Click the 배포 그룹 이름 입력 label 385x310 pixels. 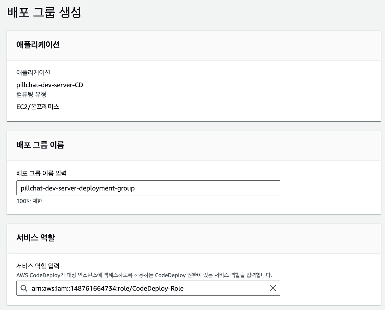(x=42, y=173)
